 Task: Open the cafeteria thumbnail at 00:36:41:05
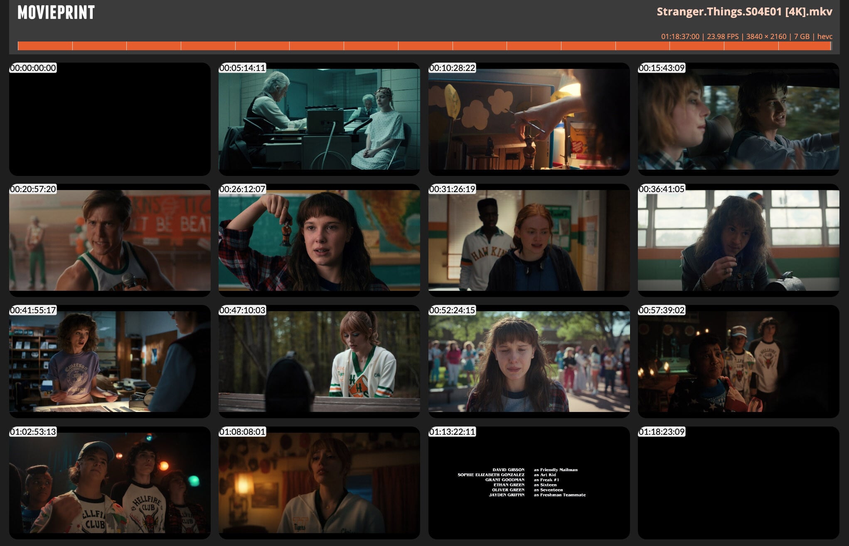coord(738,241)
